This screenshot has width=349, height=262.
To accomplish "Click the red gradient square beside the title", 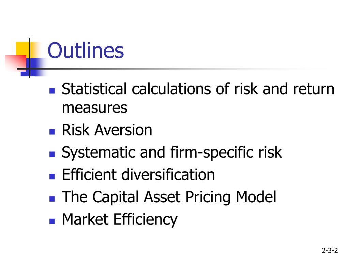I will pyautogui.click(x=15, y=63).
